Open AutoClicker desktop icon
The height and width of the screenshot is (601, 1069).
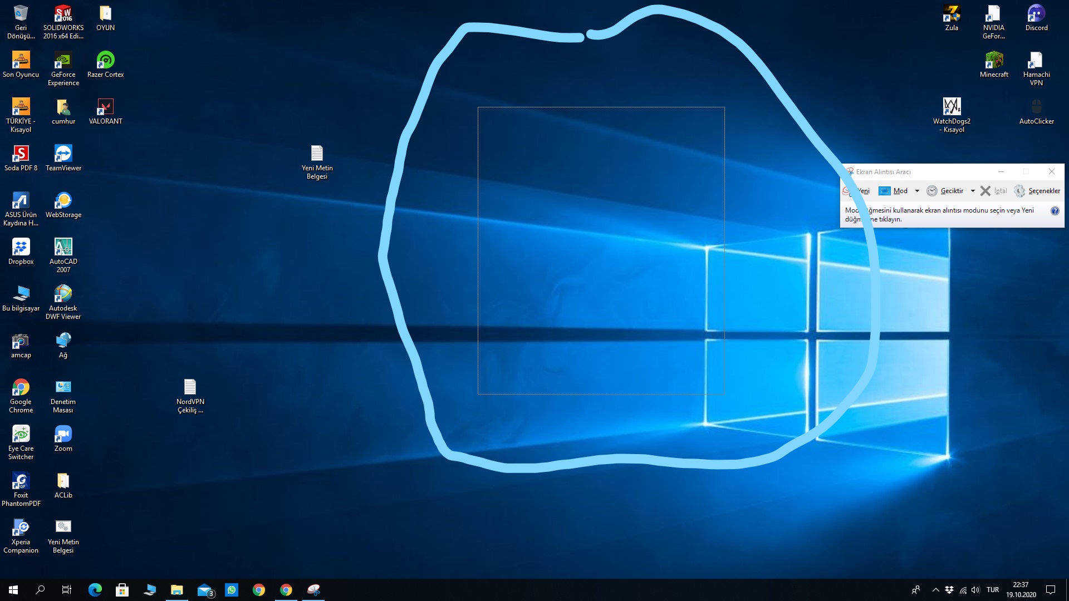pyautogui.click(x=1036, y=111)
